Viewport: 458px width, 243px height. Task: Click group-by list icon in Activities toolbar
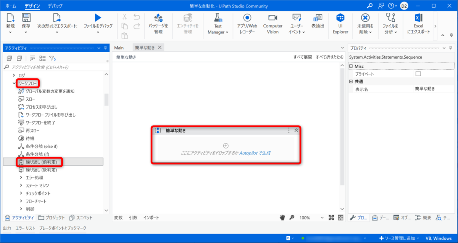pos(42,58)
